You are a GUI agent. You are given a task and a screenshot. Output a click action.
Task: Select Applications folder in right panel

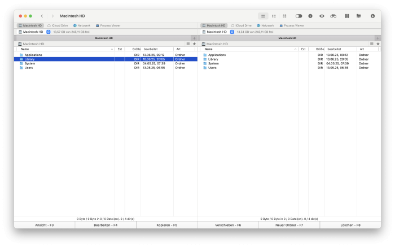pyautogui.click(x=289, y=55)
